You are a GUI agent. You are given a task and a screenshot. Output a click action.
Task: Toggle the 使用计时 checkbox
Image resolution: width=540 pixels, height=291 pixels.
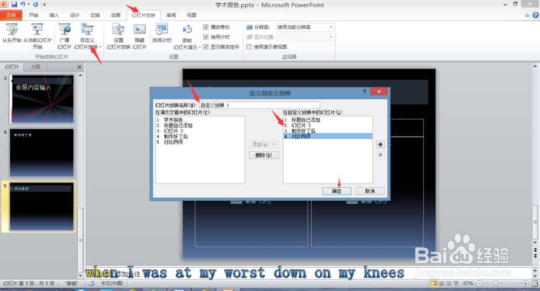coord(206,37)
